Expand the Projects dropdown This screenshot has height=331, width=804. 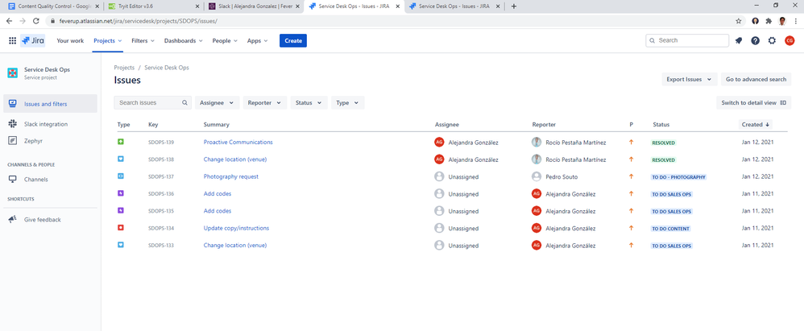click(108, 40)
